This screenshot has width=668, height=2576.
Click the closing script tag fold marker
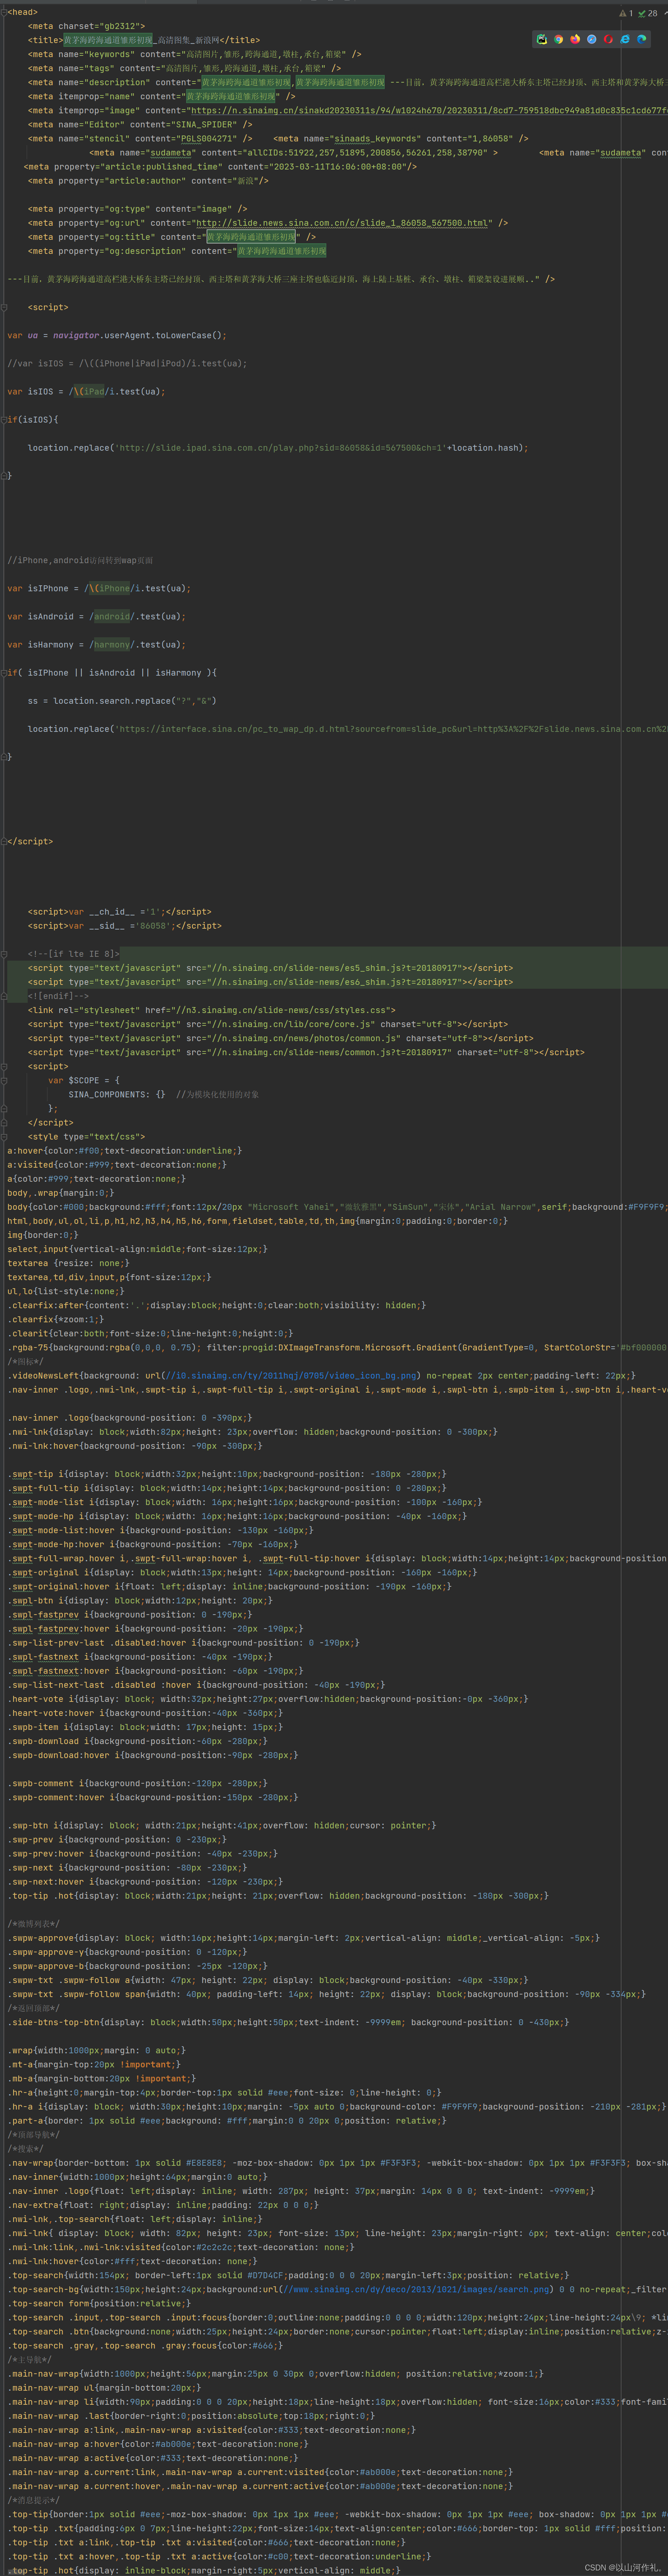(x=4, y=841)
